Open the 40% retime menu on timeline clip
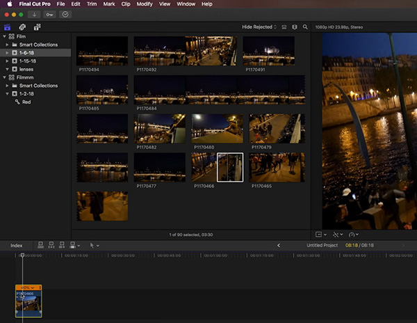417x323 pixels. point(28,287)
